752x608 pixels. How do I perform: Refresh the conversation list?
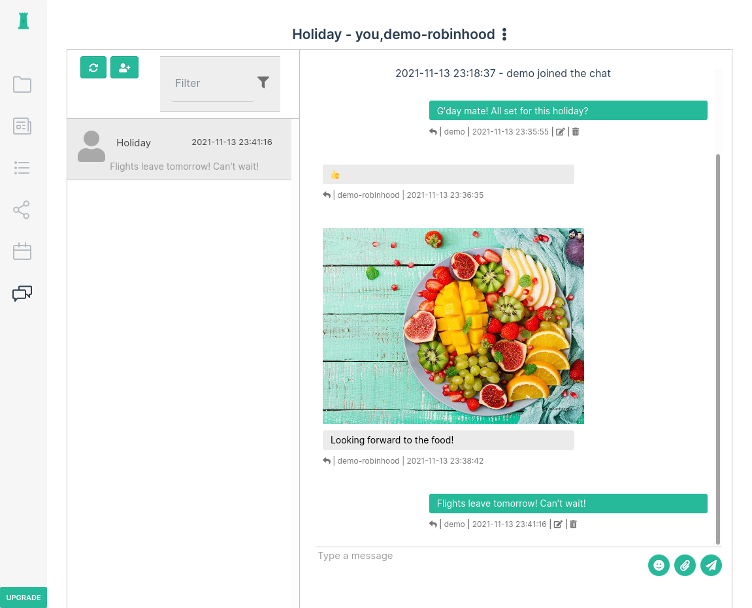(x=93, y=67)
